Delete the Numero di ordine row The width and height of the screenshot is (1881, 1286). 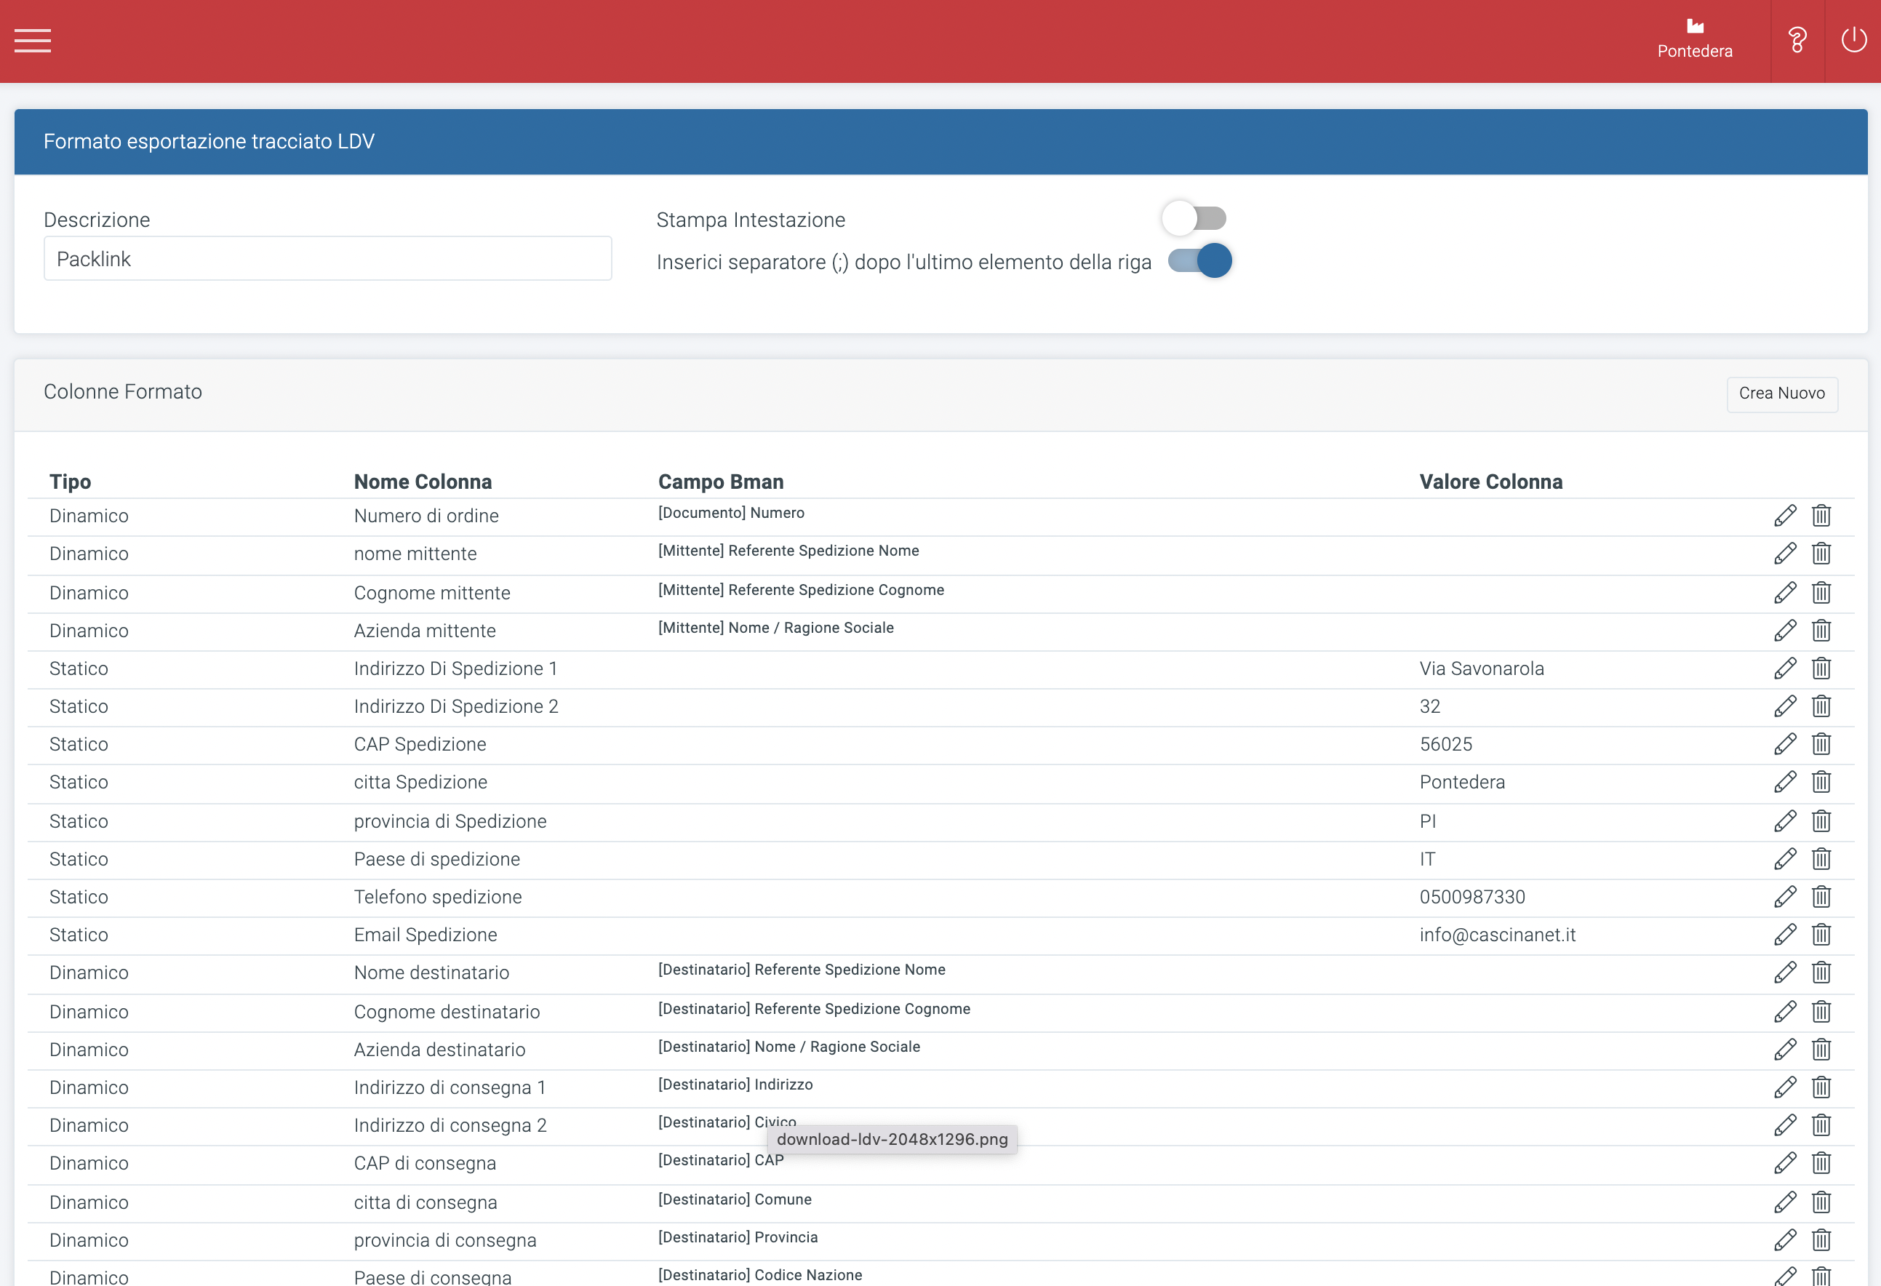[x=1821, y=516]
